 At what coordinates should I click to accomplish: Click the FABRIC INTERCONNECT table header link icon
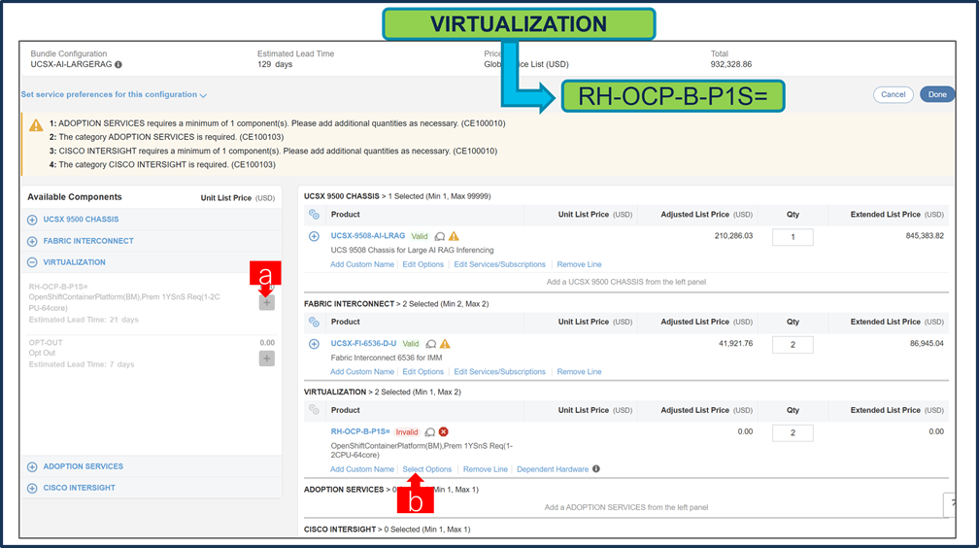(x=314, y=322)
